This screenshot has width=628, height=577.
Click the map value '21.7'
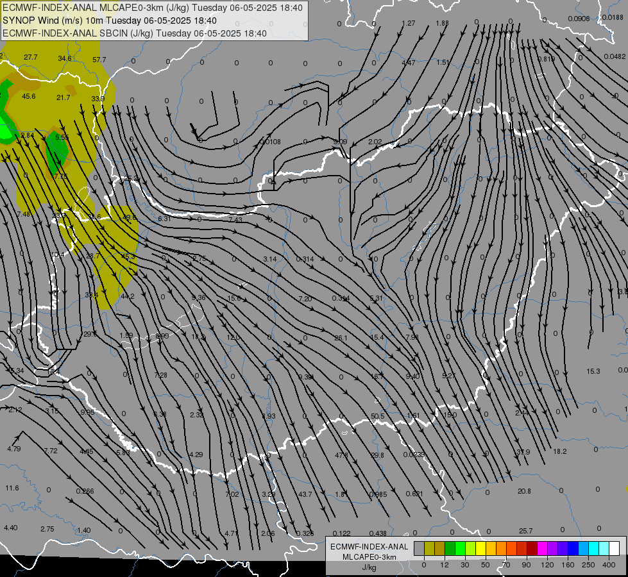pos(64,97)
